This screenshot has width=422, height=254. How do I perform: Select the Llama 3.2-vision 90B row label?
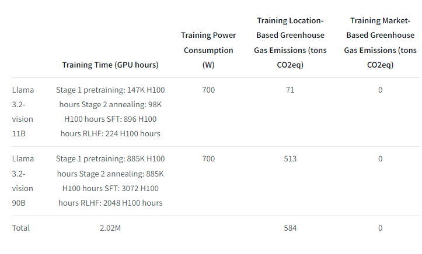(23, 181)
